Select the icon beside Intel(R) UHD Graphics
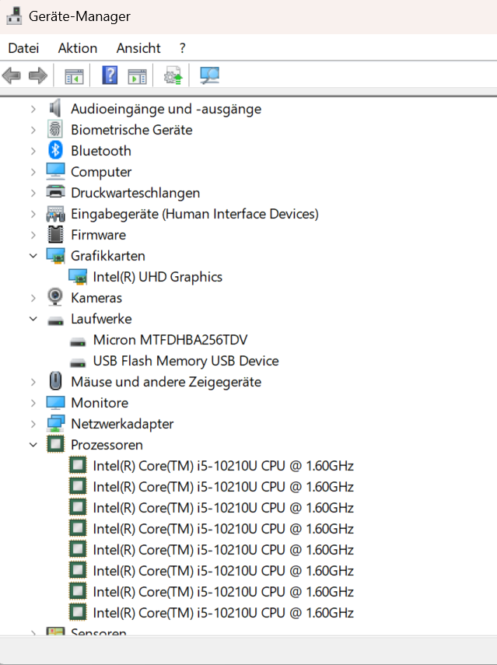The image size is (497, 665). [x=78, y=277]
